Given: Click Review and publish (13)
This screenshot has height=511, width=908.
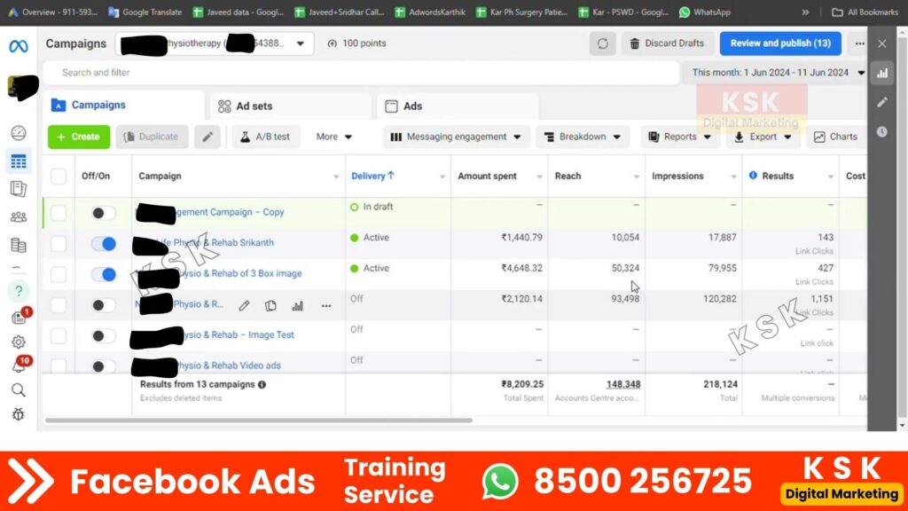Looking at the screenshot, I should click(x=779, y=43).
